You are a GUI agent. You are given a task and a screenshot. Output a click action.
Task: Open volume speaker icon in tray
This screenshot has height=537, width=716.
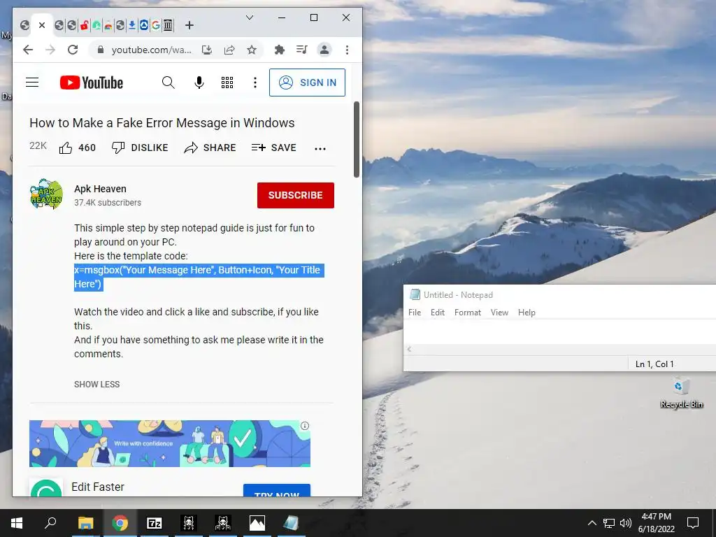click(626, 523)
